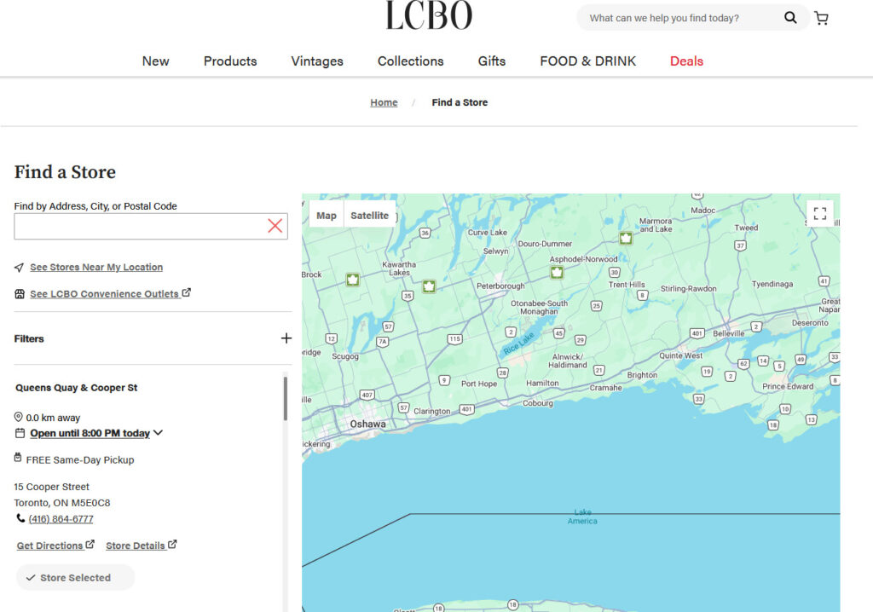
Task: Select the store marker near Marmora and Lake
Action: click(x=626, y=239)
